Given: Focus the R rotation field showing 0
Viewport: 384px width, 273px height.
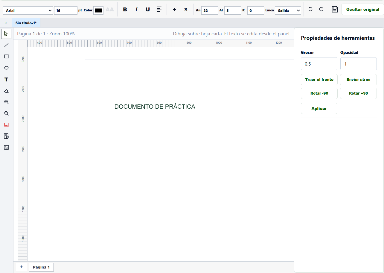Looking at the screenshot, I should [x=256, y=10].
